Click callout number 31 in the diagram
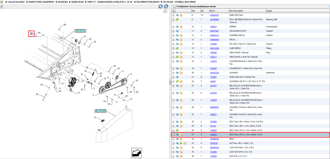Viewport: 330px width, 159px height. 31,34
